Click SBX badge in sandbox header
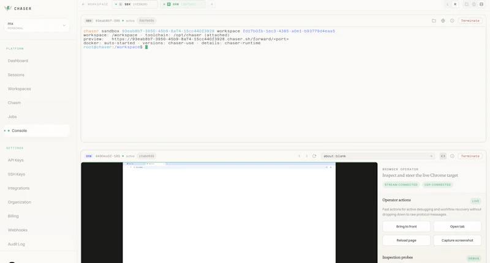This screenshot has width=490, height=263. pos(89,21)
